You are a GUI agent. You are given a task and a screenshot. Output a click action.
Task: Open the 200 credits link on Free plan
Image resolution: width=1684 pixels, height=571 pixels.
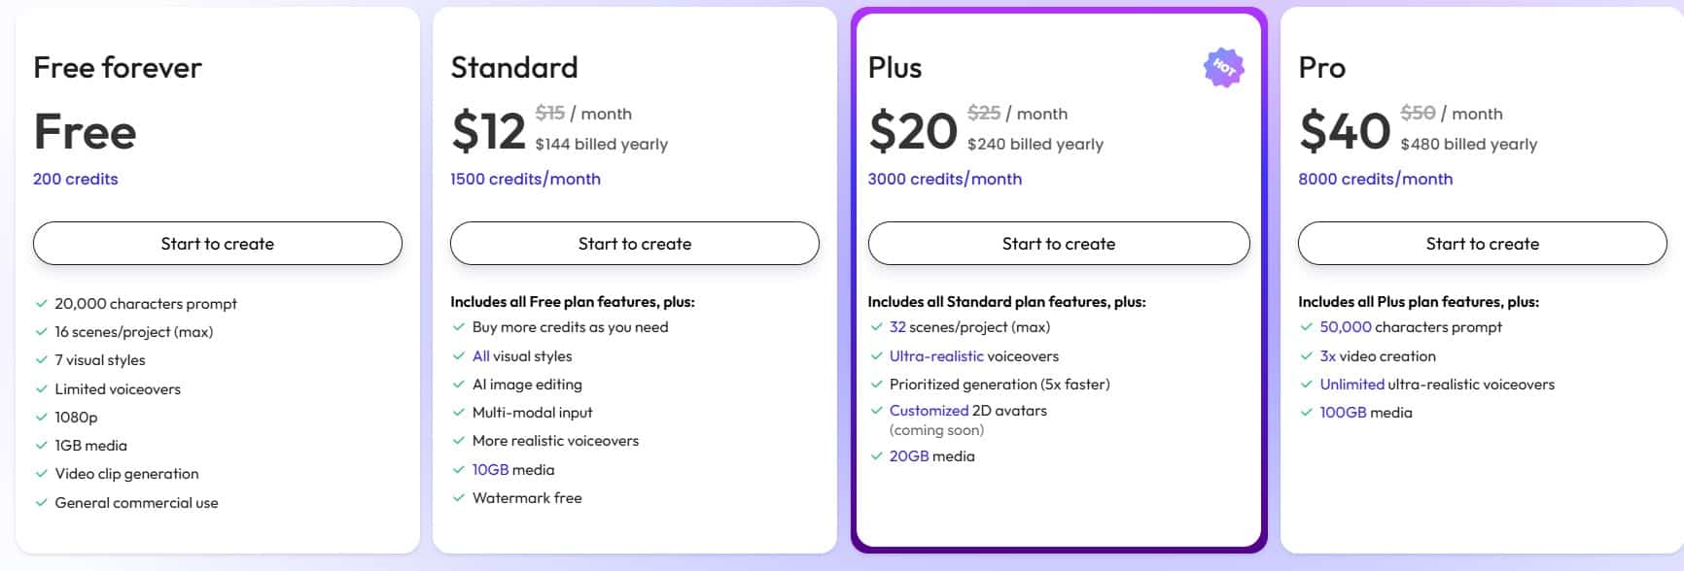(75, 179)
